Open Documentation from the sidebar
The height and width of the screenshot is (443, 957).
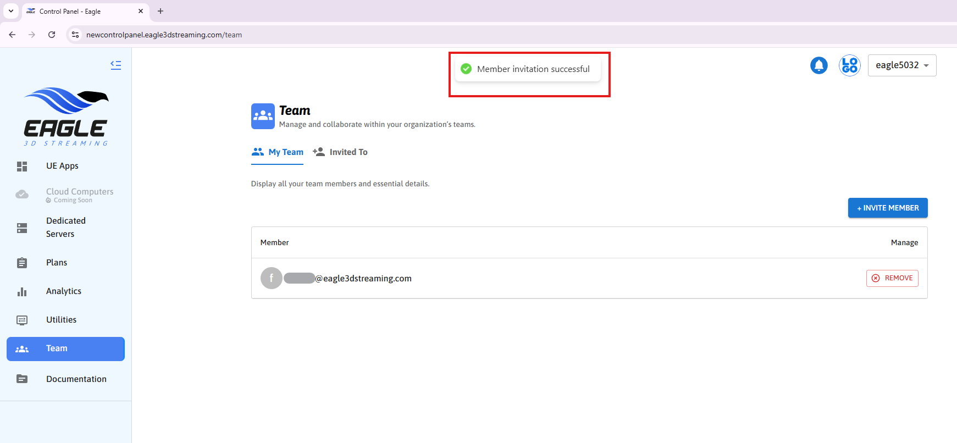click(76, 379)
